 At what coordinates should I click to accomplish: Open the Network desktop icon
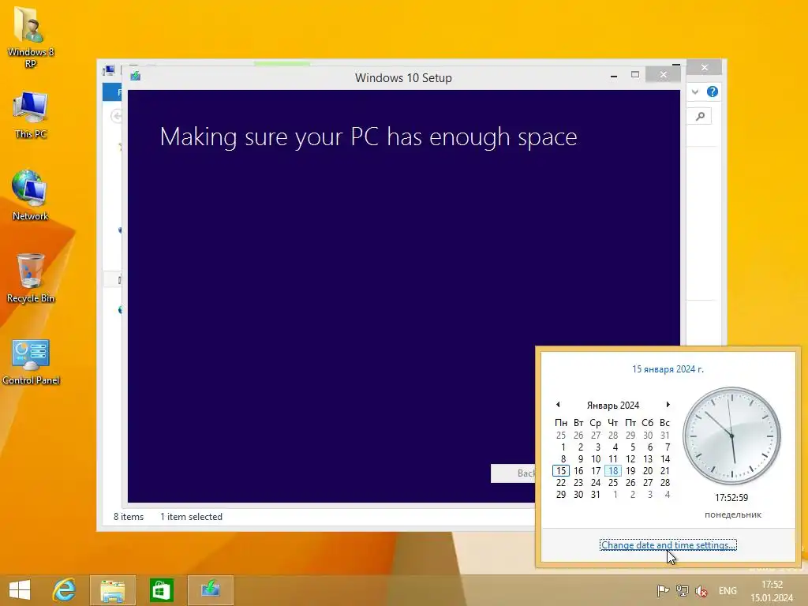coord(31,196)
